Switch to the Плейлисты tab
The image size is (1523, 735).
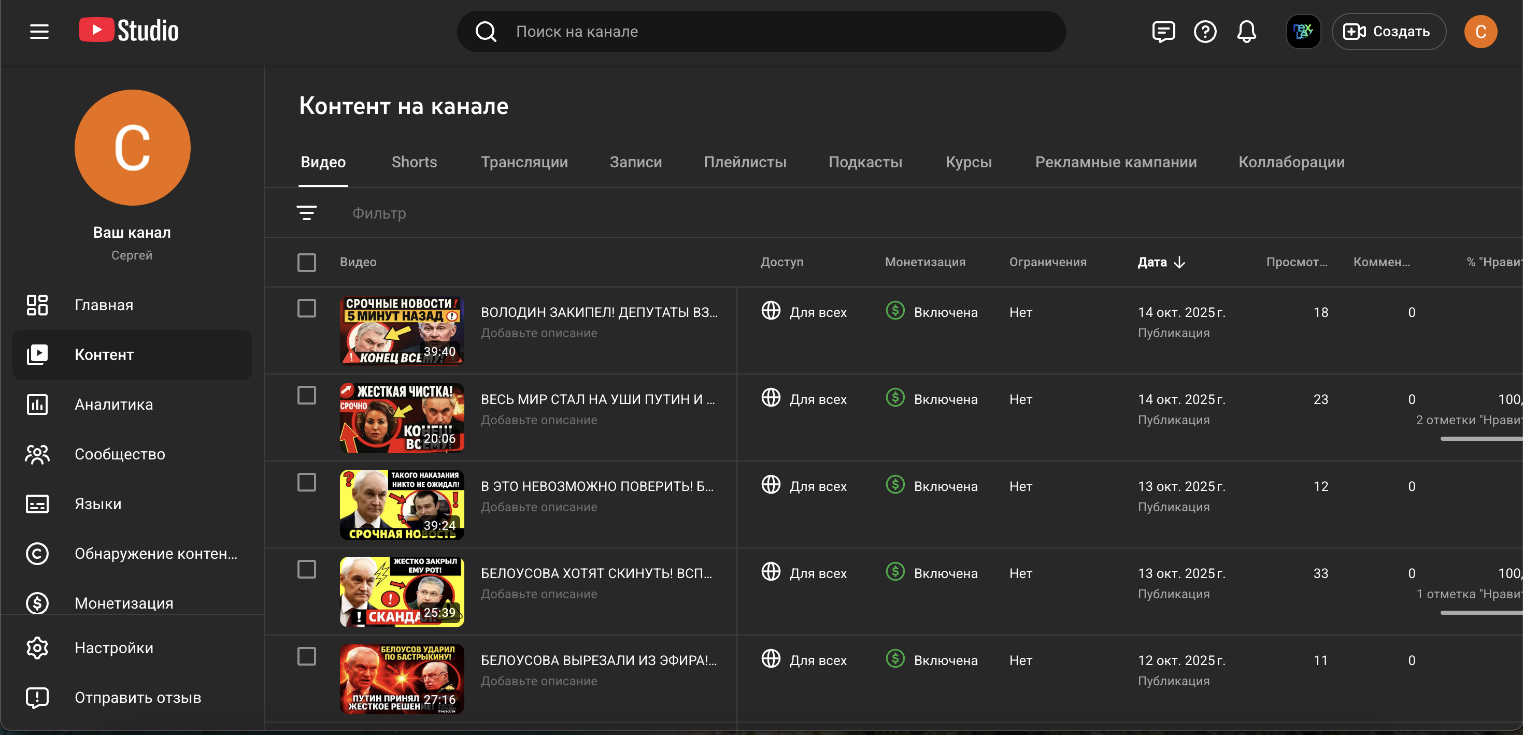pos(744,162)
